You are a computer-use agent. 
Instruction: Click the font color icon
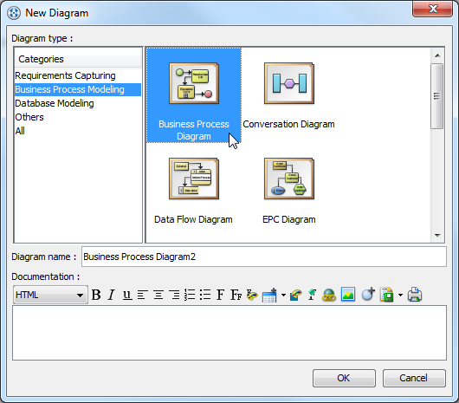252,295
